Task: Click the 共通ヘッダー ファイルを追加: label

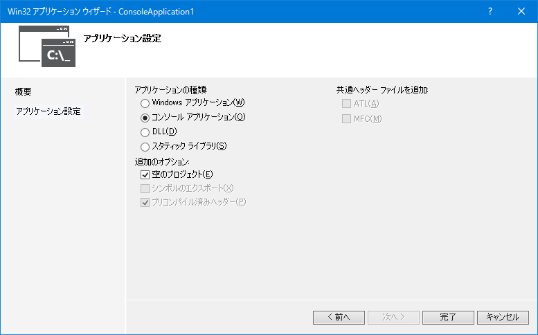Action: (x=382, y=90)
